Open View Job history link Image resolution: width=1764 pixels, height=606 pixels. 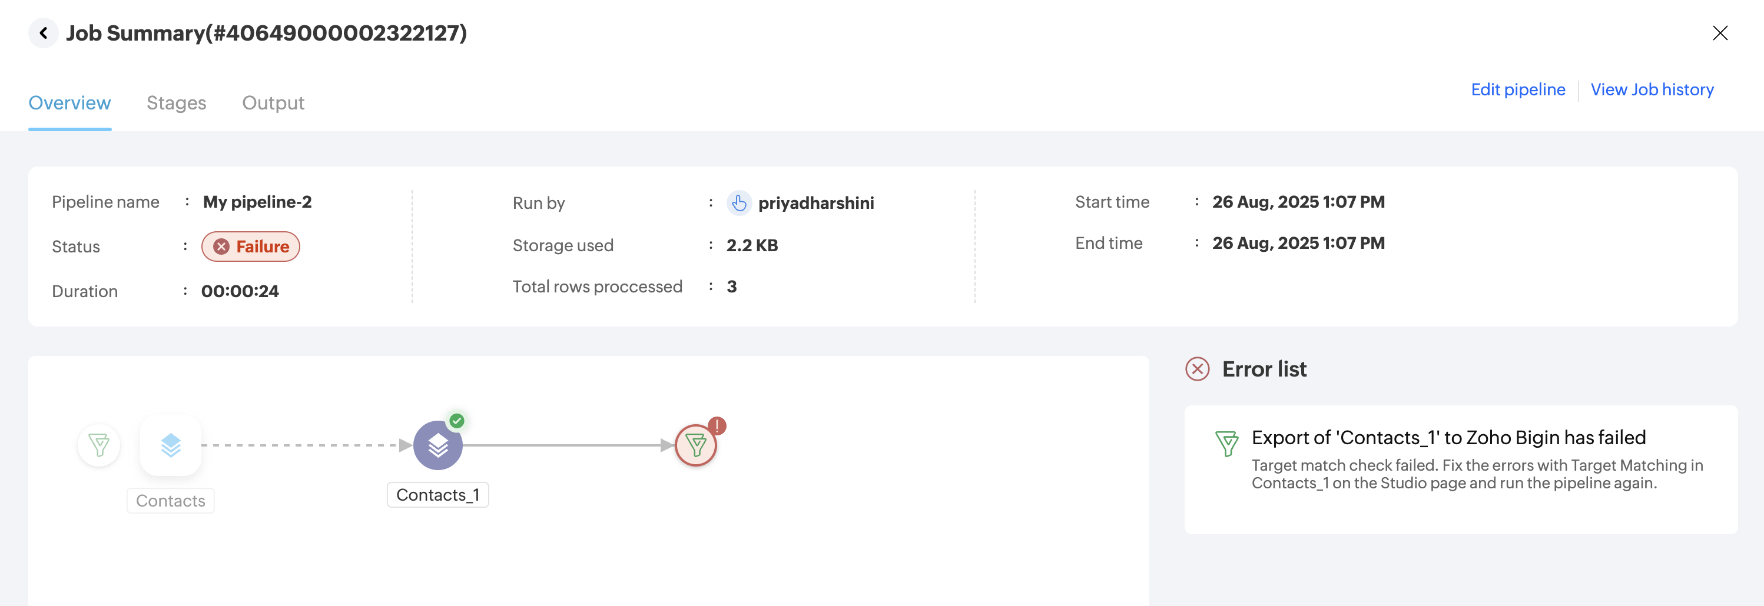1651,89
